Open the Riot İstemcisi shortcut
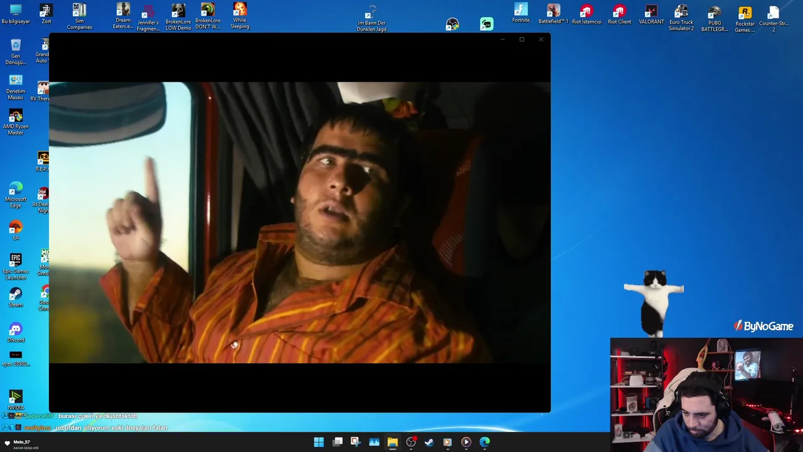Image resolution: width=803 pixels, height=452 pixels. (587, 14)
